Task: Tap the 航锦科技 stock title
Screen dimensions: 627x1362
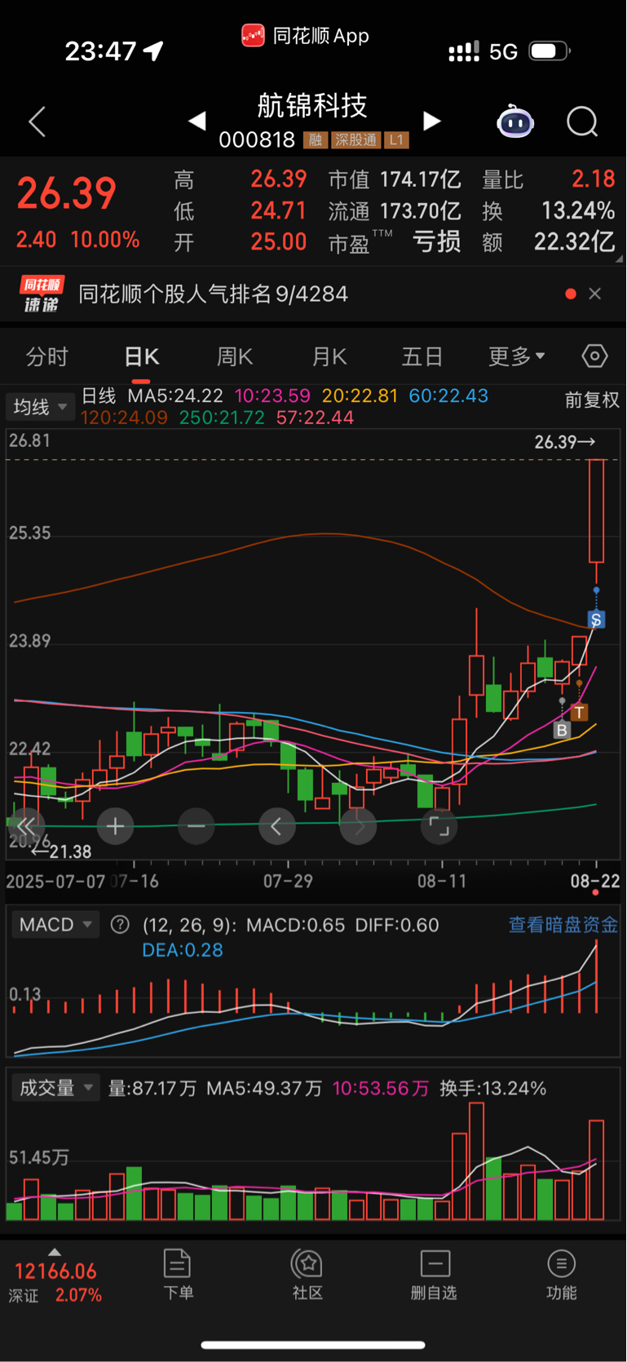Action: pos(312,105)
